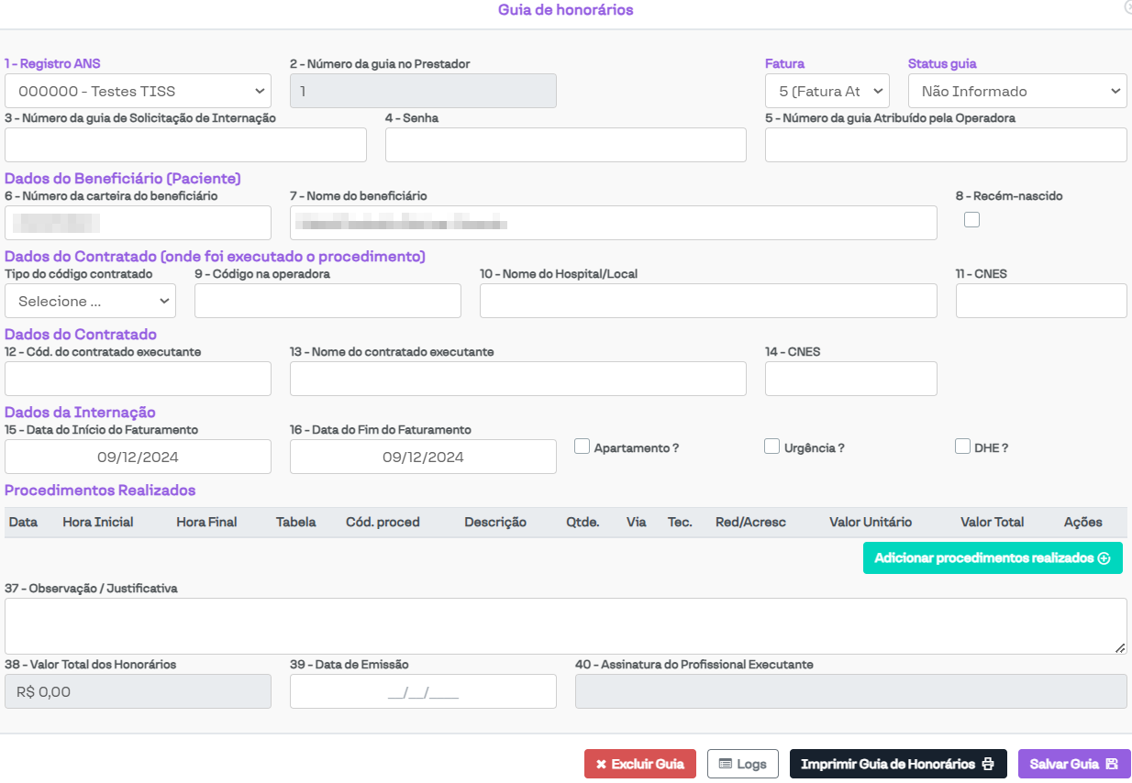Click the Senha input field
The height and width of the screenshot is (783, 1132).
coord(565,145)
